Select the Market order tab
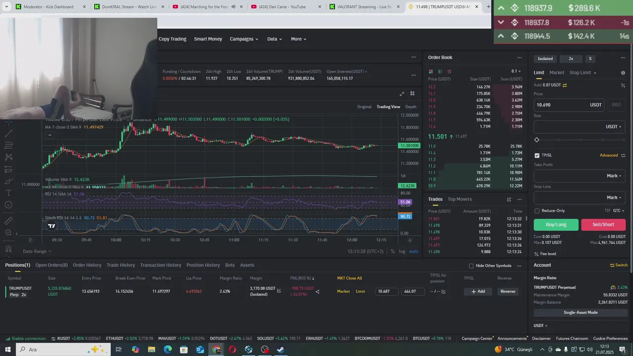Viewport: 633px width, 356px height. click(557, 73)
